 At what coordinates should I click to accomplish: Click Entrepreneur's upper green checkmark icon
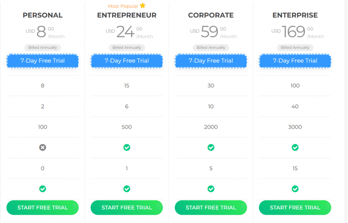127,148
